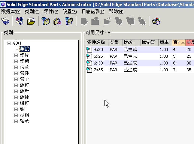This screenshot has height=144, width=194.
Task: Click the part file icon of row 4x20
Action: (90, 49)
